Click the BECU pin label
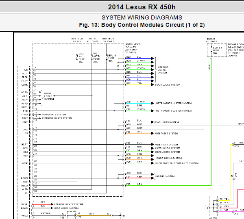 pos(24,186)
